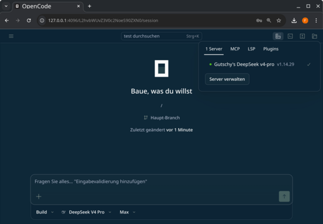
Task: Open the DeepSeek V4 Pro model dropdown
Action: pos(86,212)
